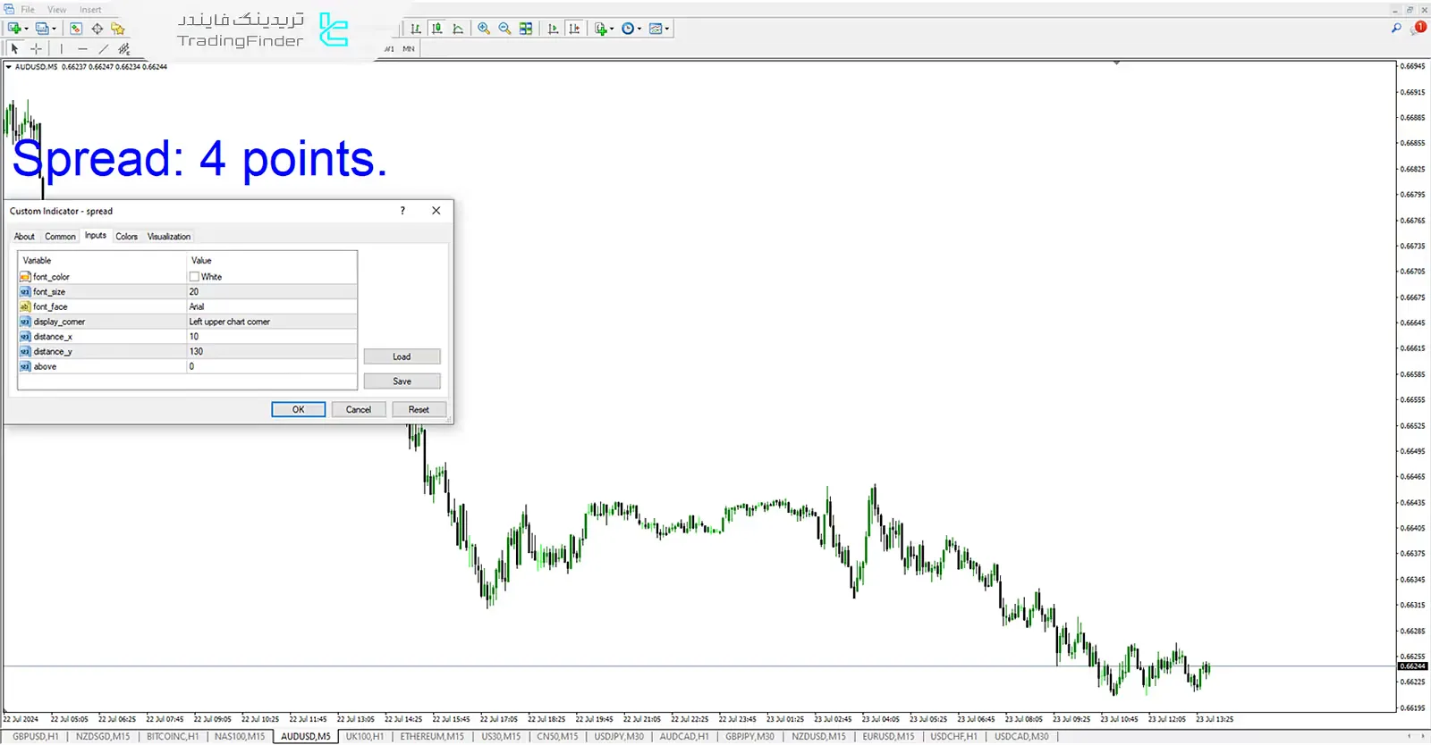Viewport: 1431px width, 745px height.
Task: Switch to the About tab
Action: 24,237
